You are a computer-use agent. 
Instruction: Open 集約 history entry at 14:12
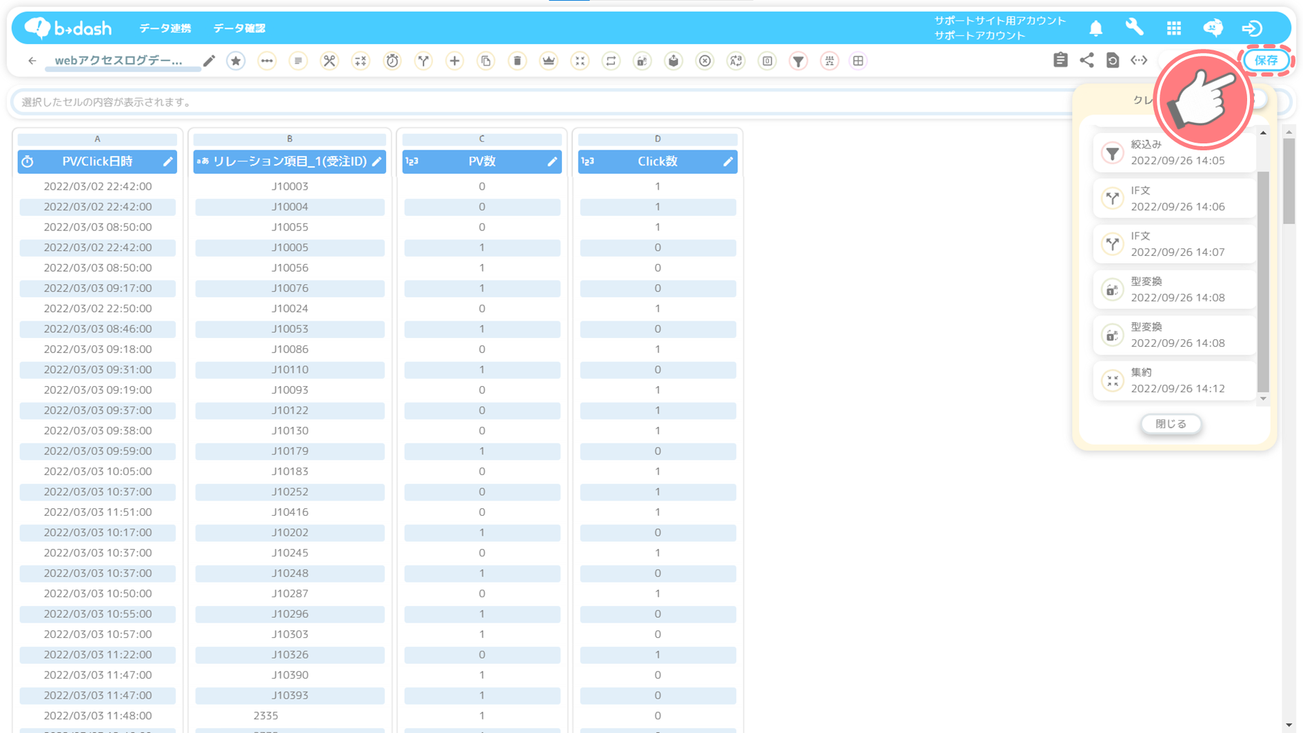1174,381
